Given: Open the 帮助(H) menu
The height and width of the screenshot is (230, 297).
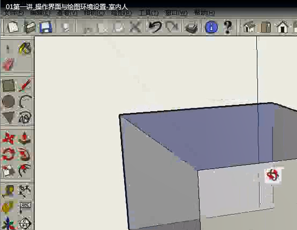Looking at the screenshot, I should [x=204, y=13].
